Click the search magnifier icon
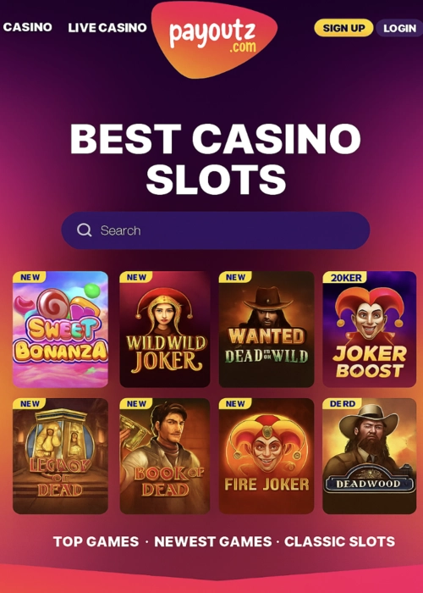 point(84,230)
